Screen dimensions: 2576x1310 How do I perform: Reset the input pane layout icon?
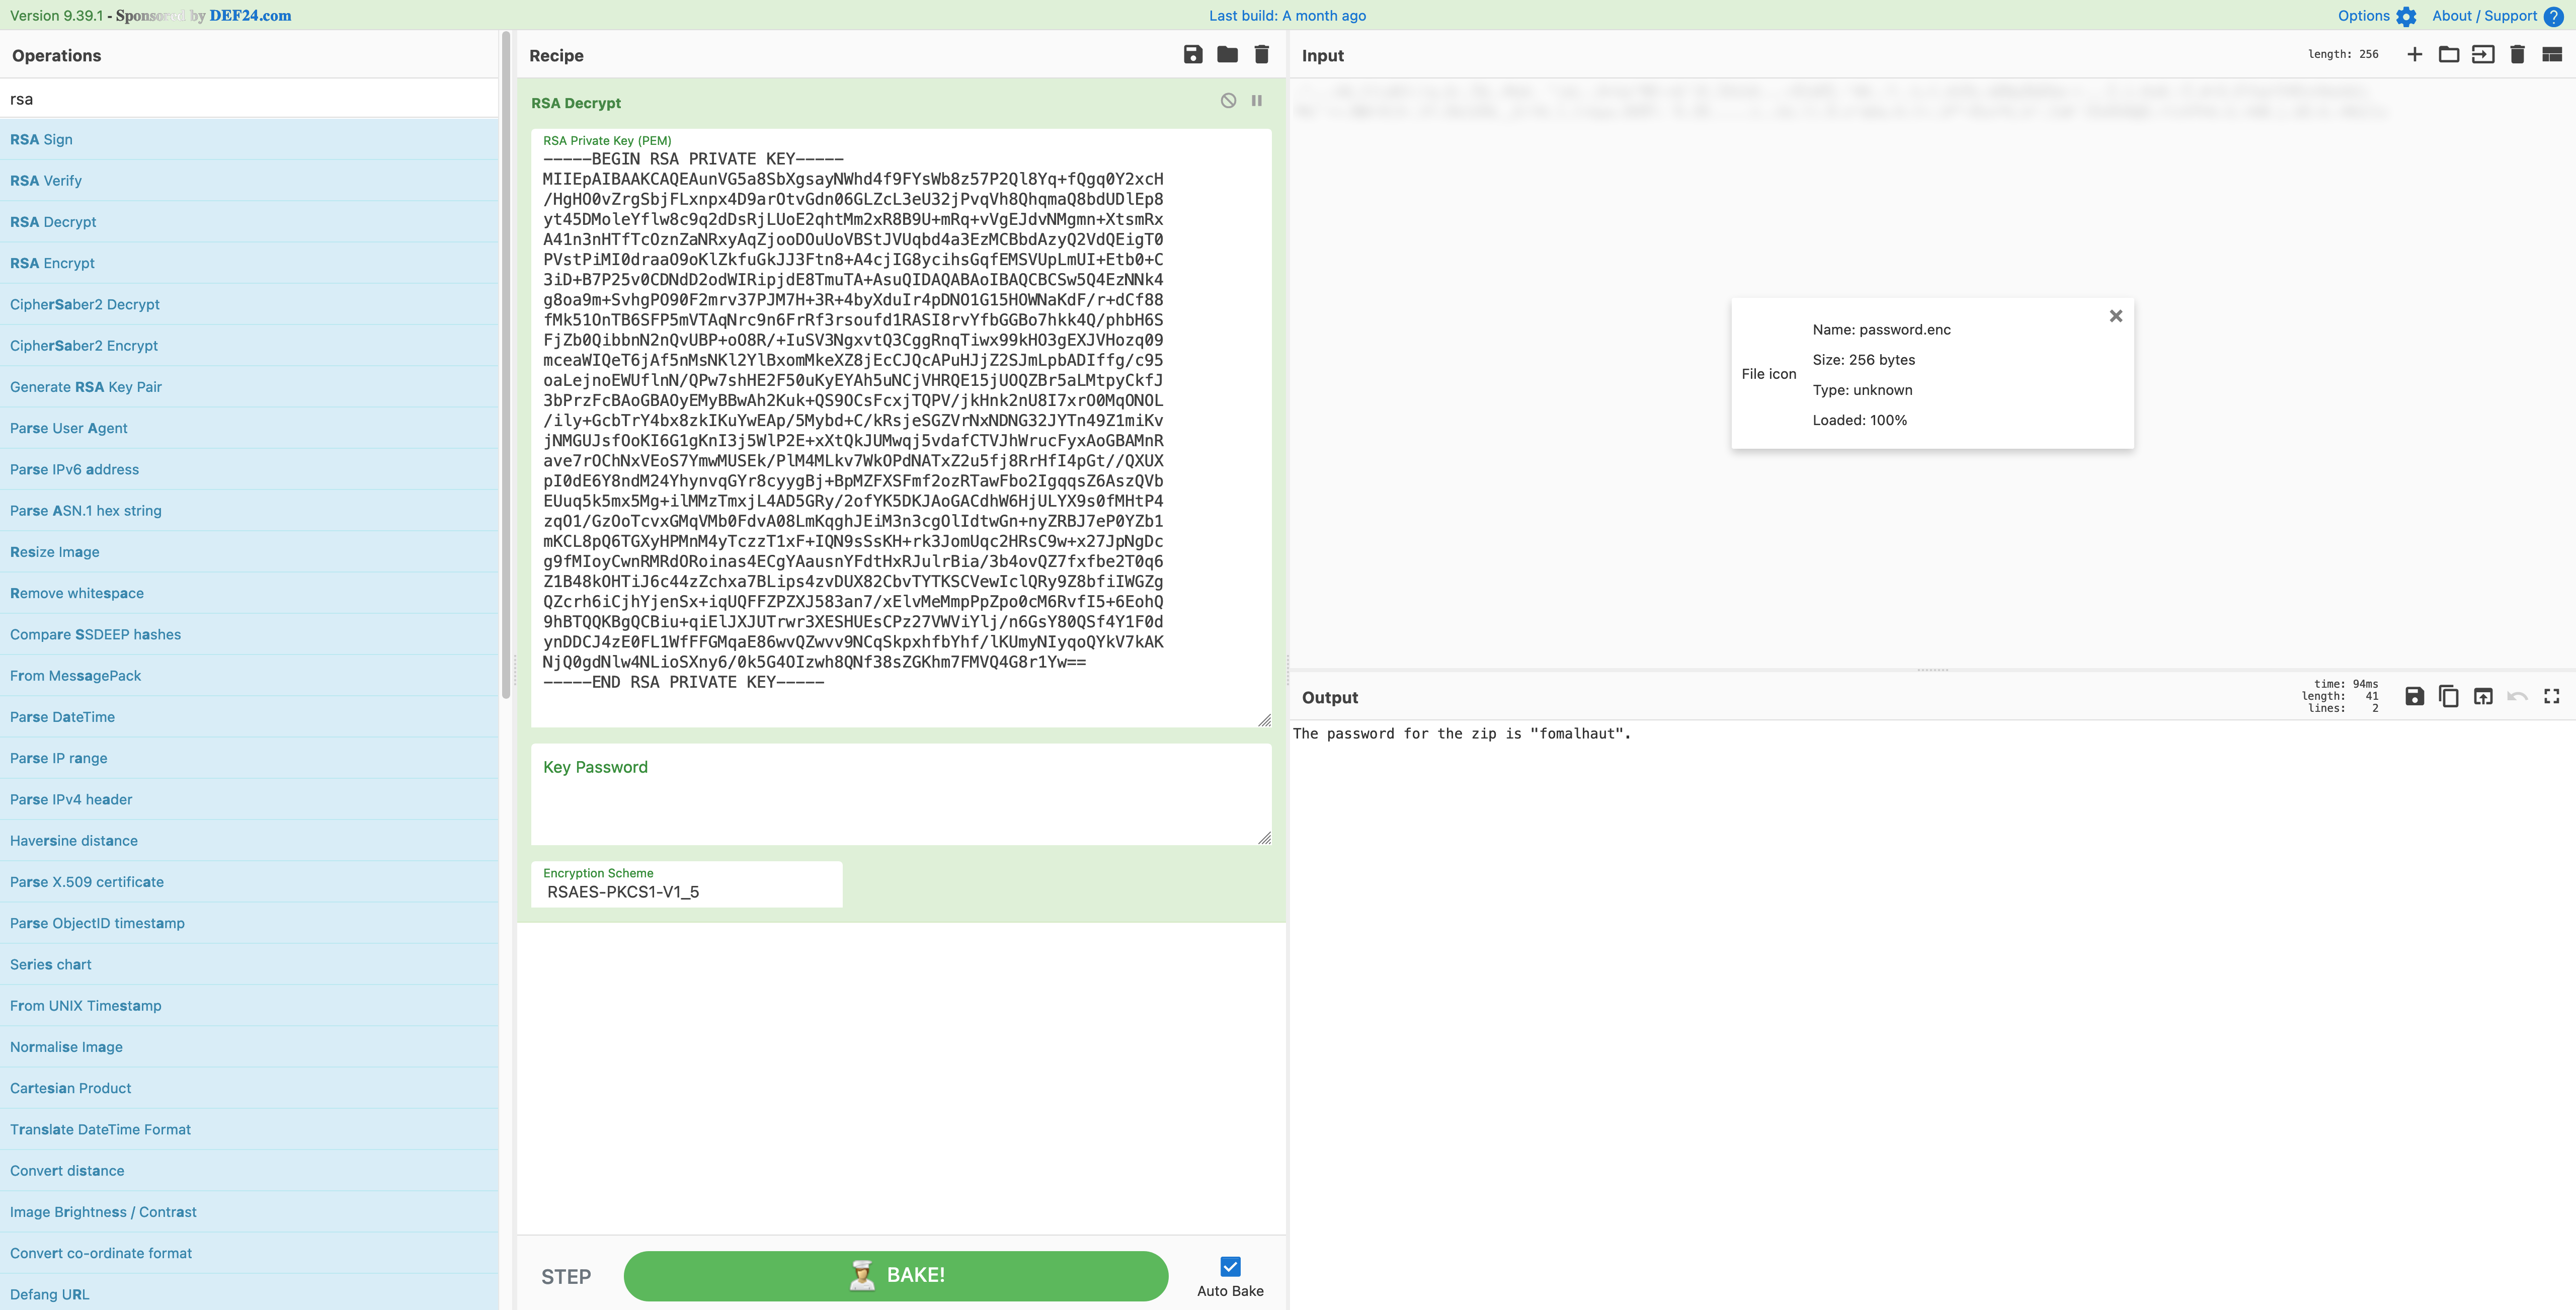[x=2551, y=54]
